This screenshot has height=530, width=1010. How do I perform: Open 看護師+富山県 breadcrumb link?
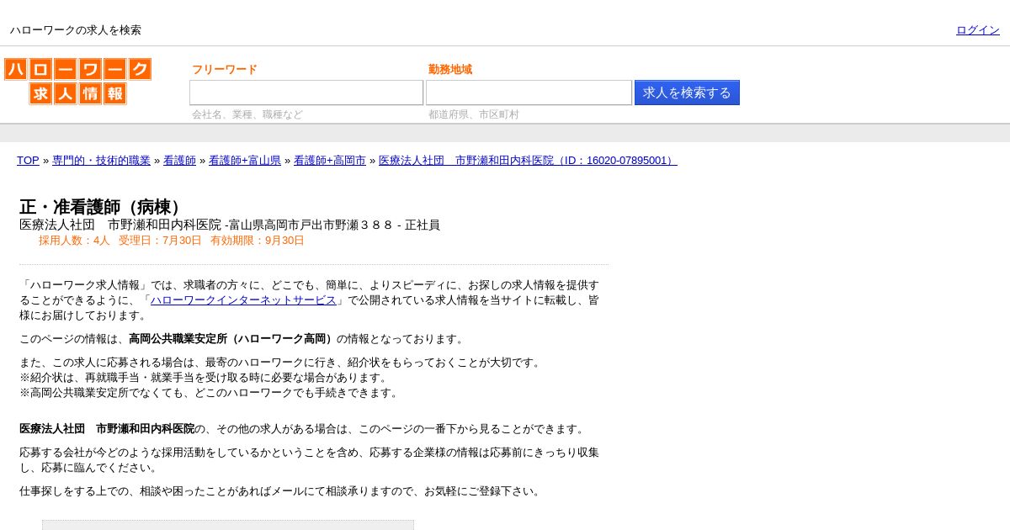[245, 160]
